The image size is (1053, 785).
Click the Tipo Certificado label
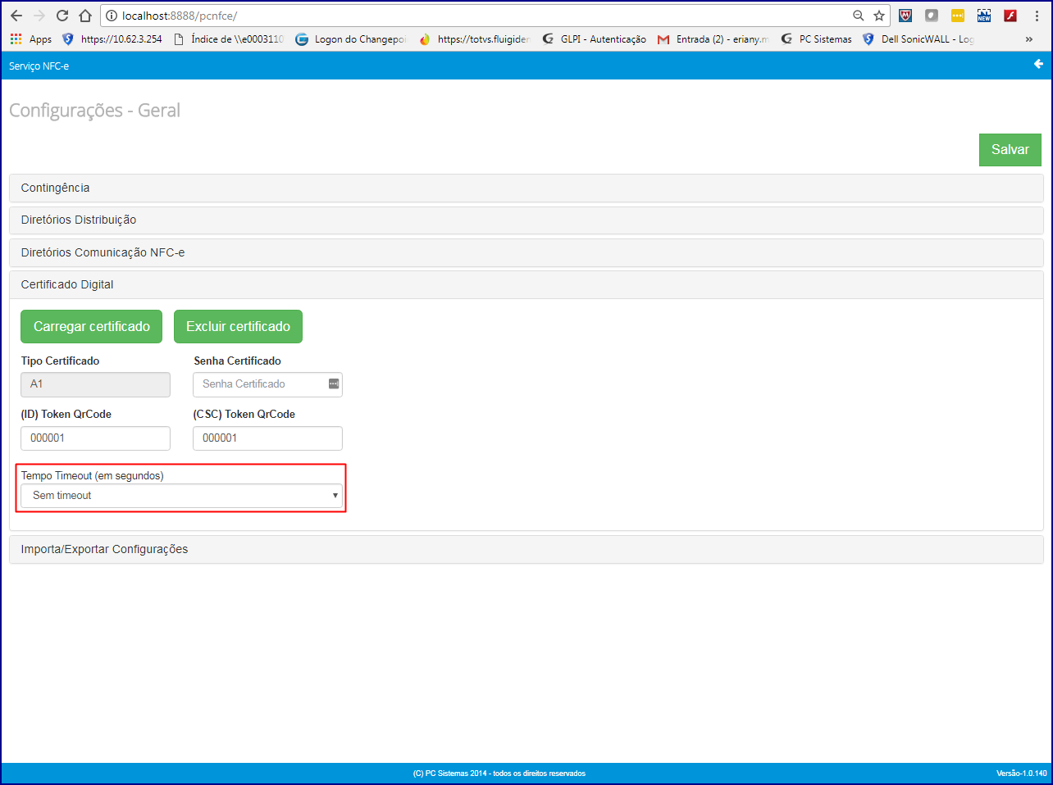click(60, 361)
